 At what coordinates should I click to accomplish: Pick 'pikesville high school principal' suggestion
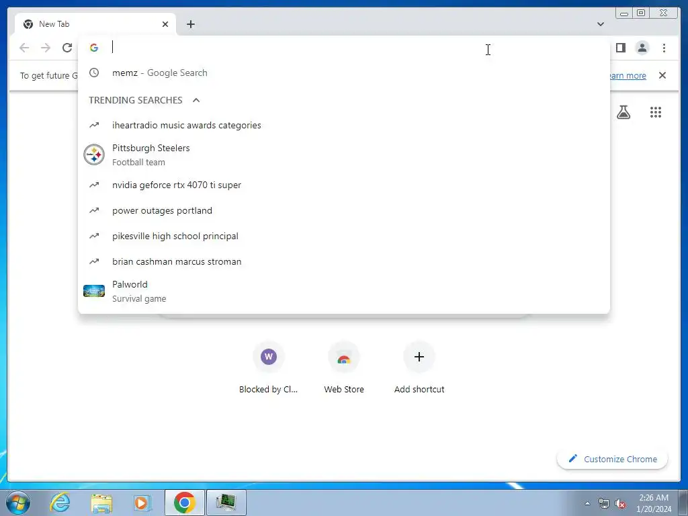pyautogui.click(x=343, y=236)
